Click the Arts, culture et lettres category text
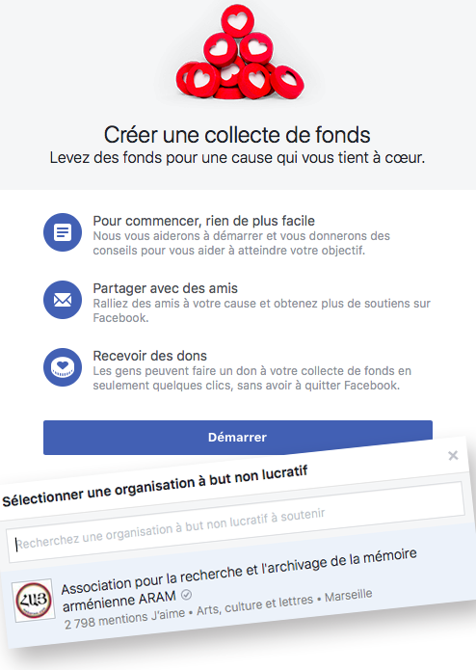 click(255, 606)
